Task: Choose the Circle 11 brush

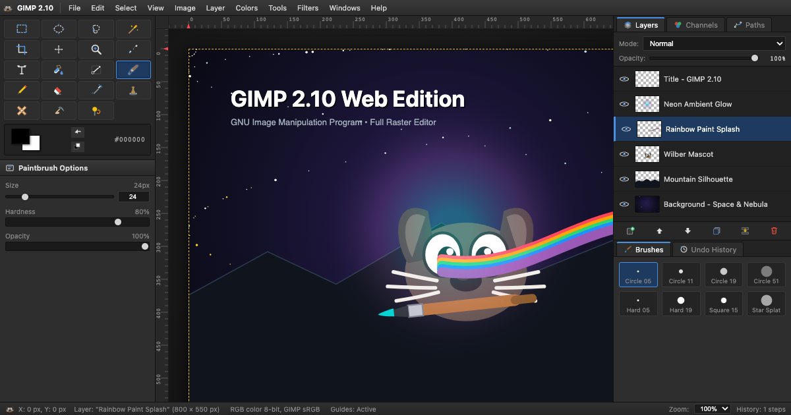Action: pos(681,275)
